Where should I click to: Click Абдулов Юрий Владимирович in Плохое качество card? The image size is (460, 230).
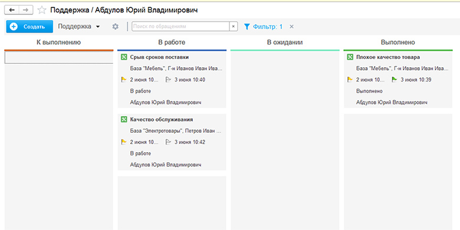tap(392, 103)
